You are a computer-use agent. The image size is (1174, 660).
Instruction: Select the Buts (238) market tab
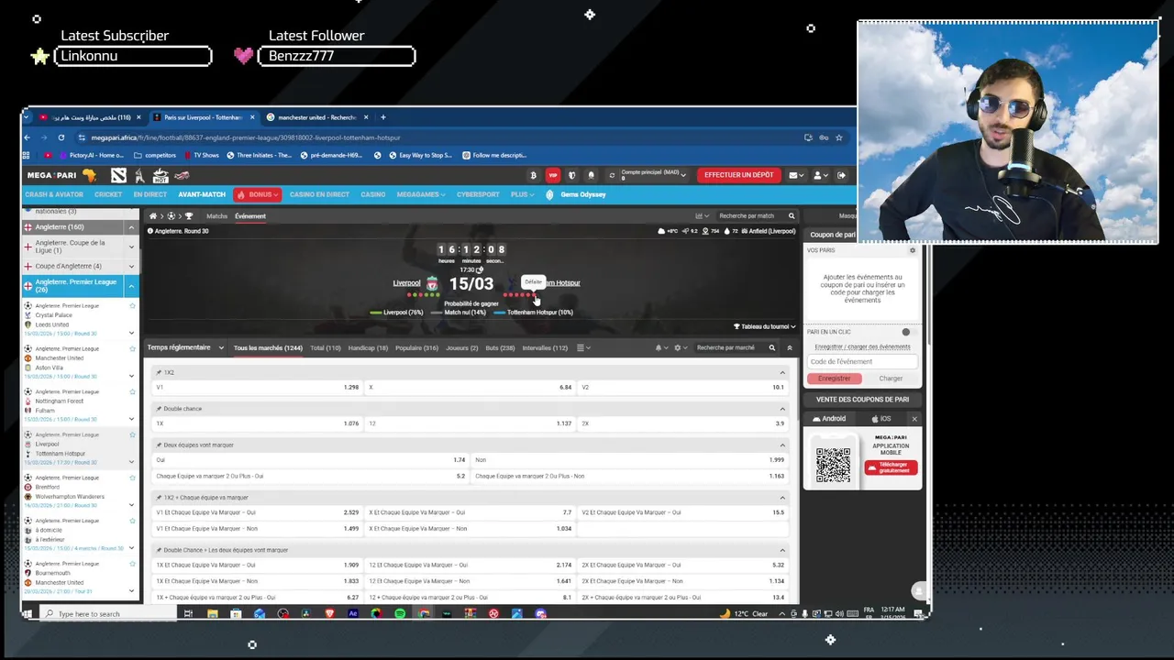pyautogui.click(x=500, y=348)
